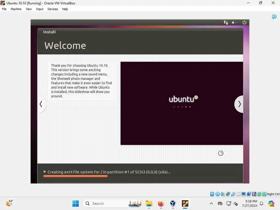Click OneDrive cloud tray icon
280x210 pixels.
tap(220, 203)
